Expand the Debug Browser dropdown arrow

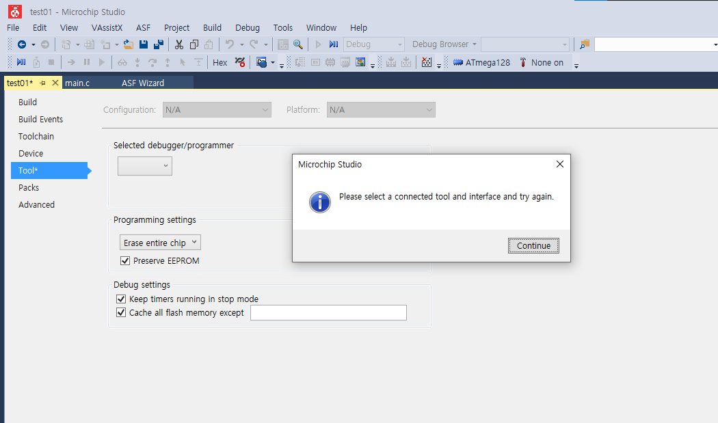point(475,44)
